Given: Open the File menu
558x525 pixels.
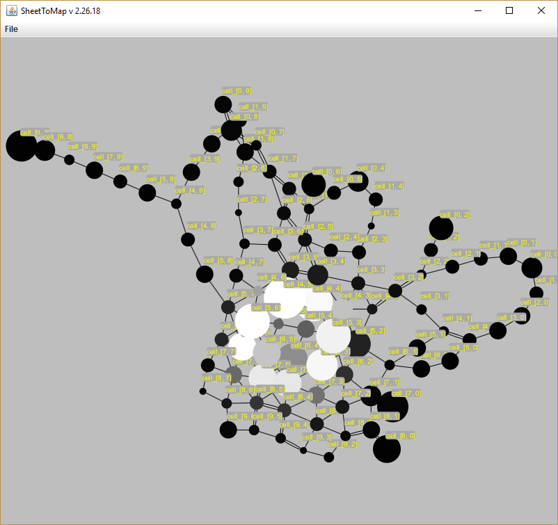Looking at the screenshot, I should [x=11, y=29].
